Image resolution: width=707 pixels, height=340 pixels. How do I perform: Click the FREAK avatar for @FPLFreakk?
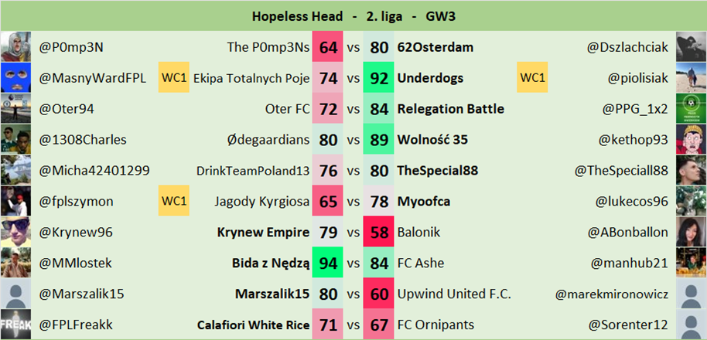click(x=15, y=325)
